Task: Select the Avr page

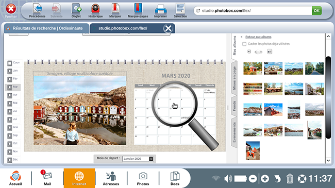Action: click(13, 95)
